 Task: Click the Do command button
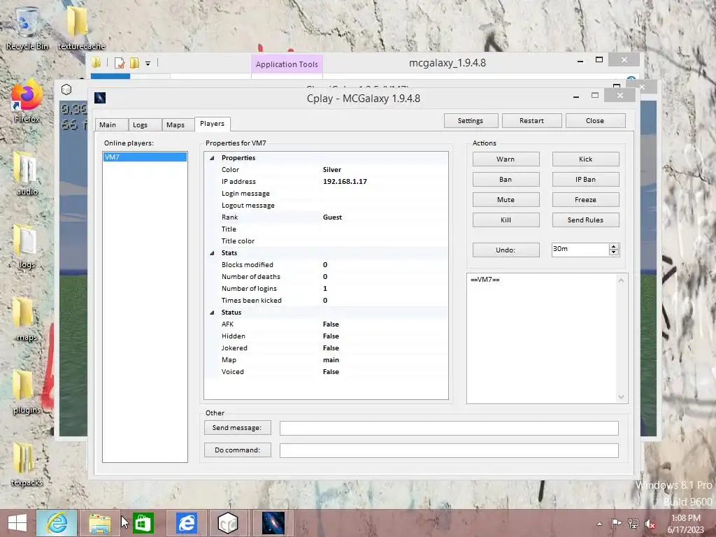click(237, 450)
